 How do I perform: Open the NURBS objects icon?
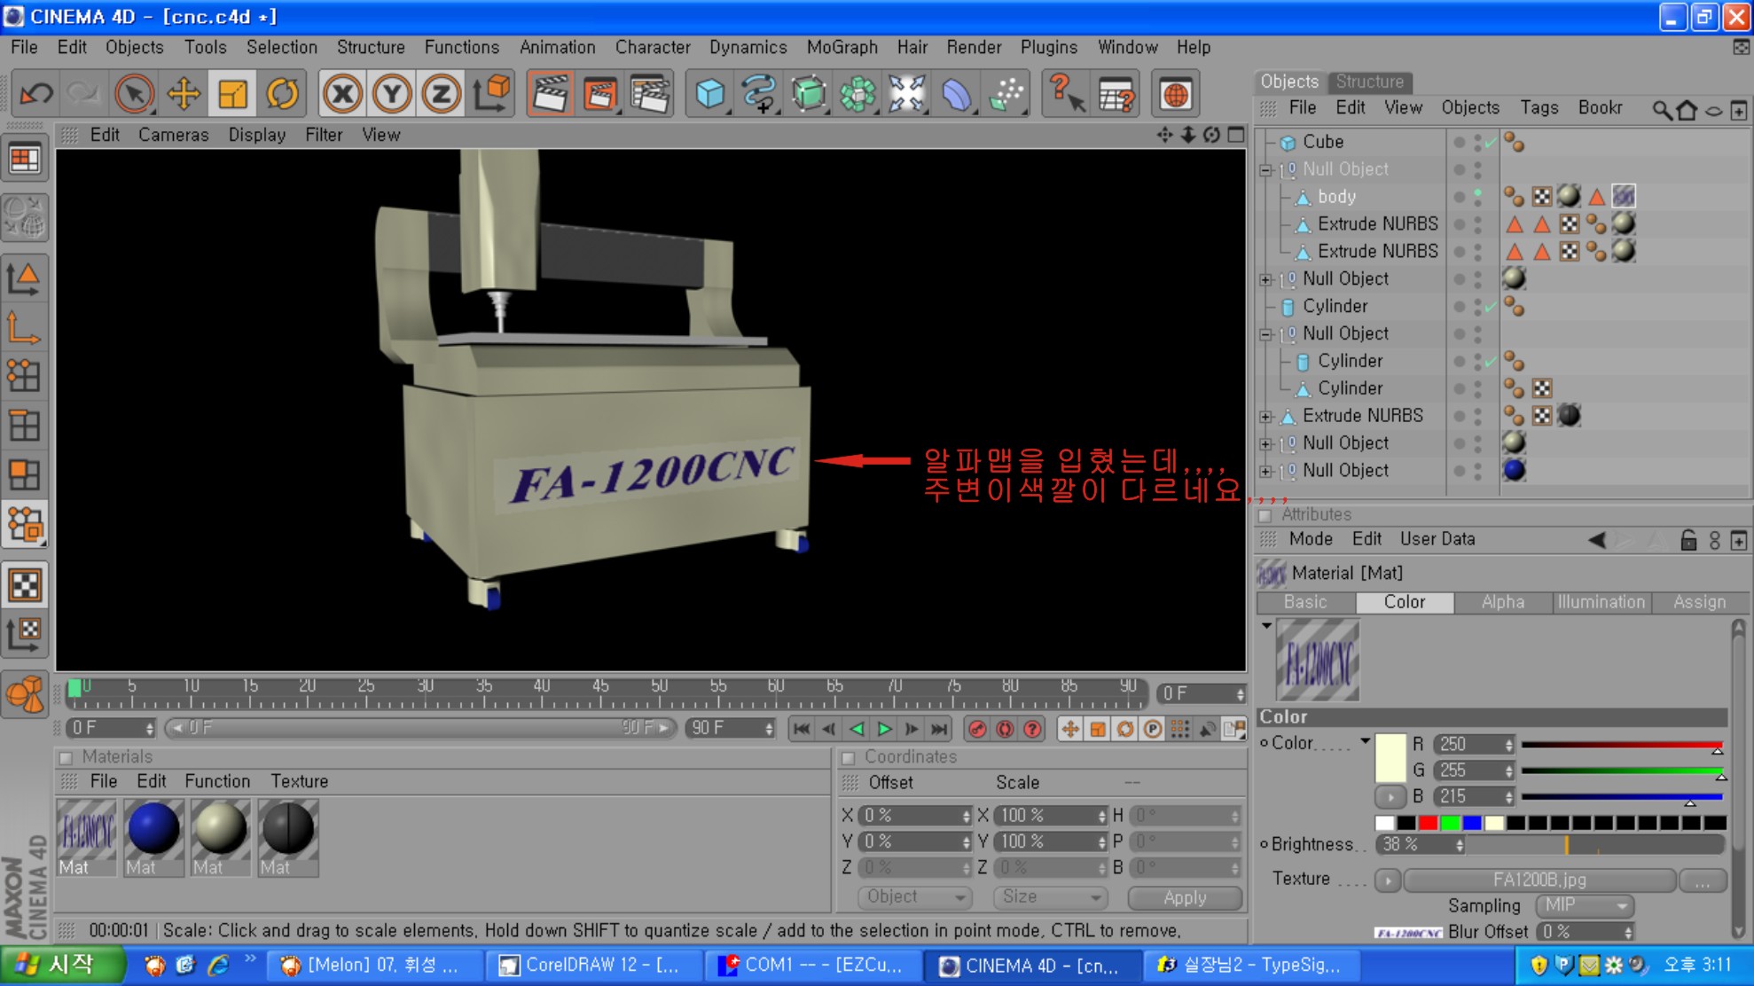809,94
